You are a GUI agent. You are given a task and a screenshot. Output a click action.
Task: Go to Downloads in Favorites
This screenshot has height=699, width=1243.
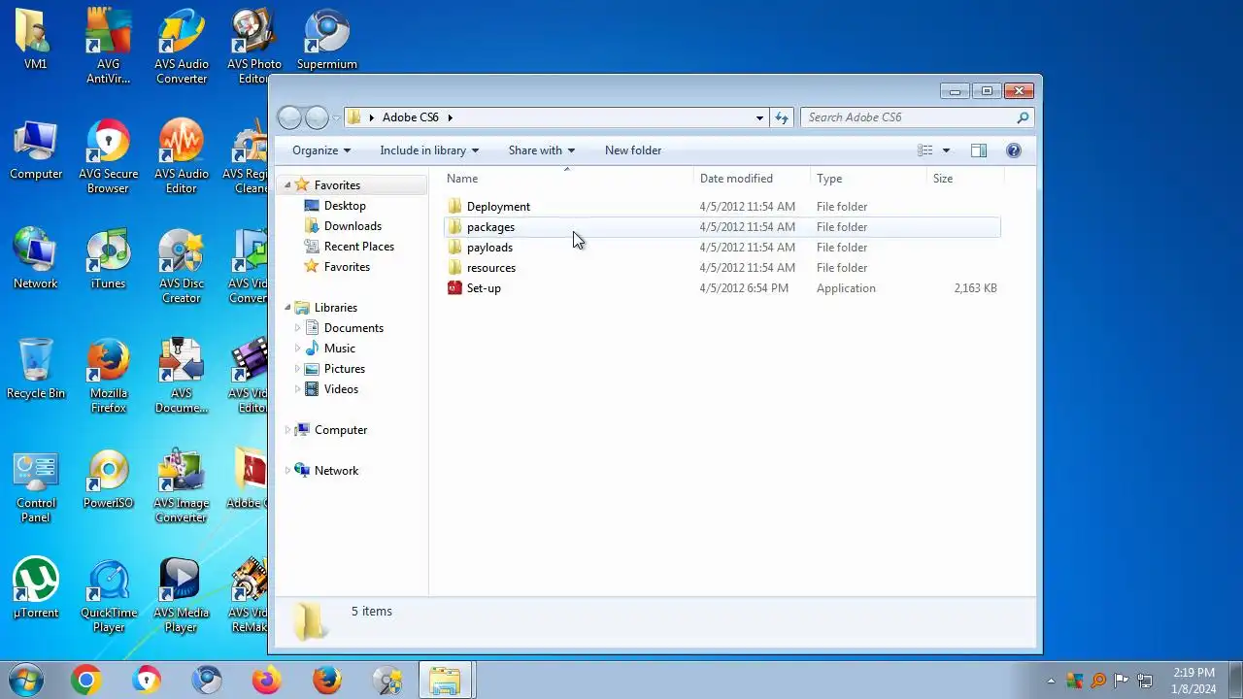(x=353, y=226)
